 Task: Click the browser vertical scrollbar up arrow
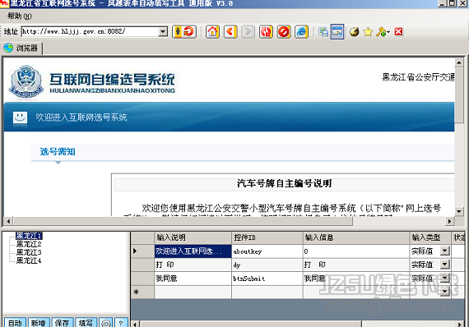pyautogui.click(x=459, y=62)
